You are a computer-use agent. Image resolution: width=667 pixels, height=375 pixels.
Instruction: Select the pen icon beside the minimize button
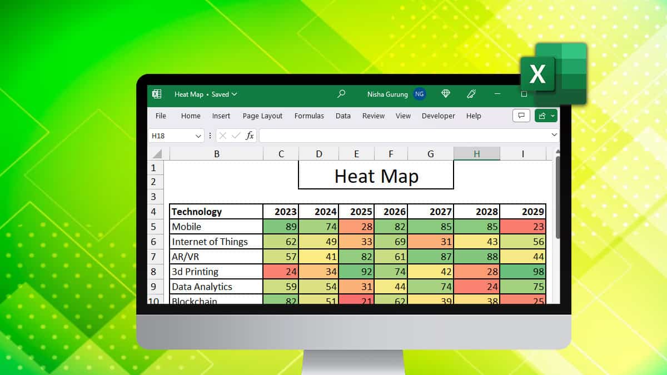[471, 94]
